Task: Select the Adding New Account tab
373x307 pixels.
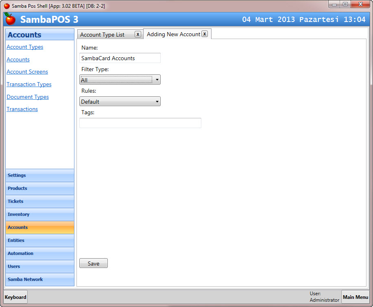Action: 173,34
